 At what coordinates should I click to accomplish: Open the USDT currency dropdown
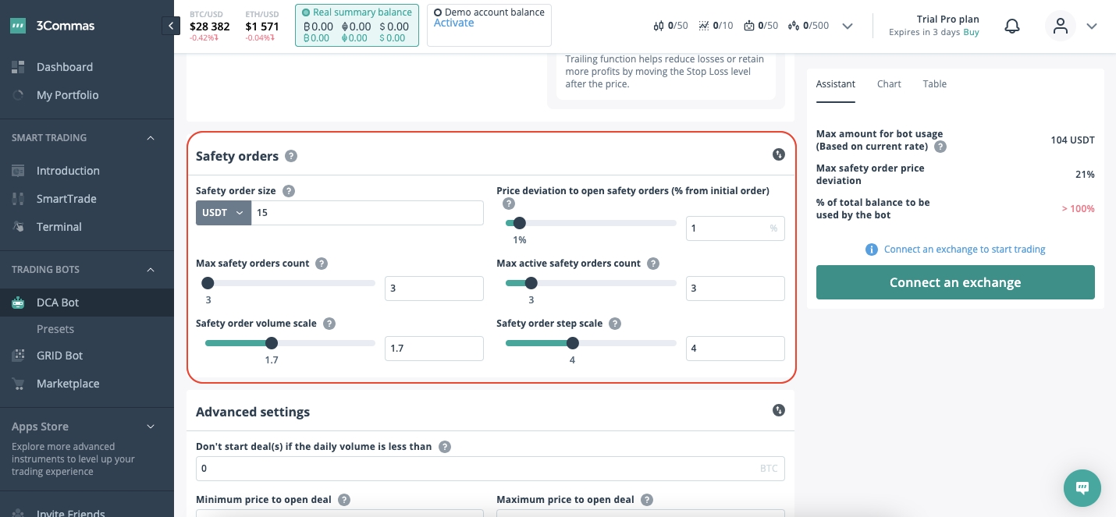pos(223,213)
